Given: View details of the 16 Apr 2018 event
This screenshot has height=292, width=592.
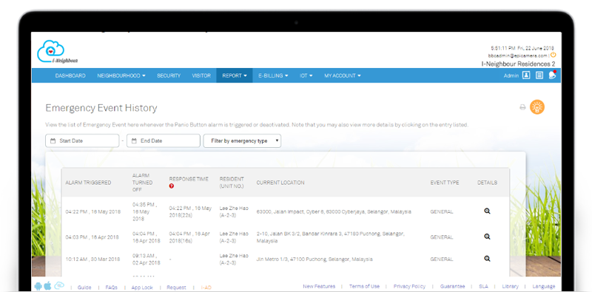Looking at the screenshot, I should click(487, 237).
